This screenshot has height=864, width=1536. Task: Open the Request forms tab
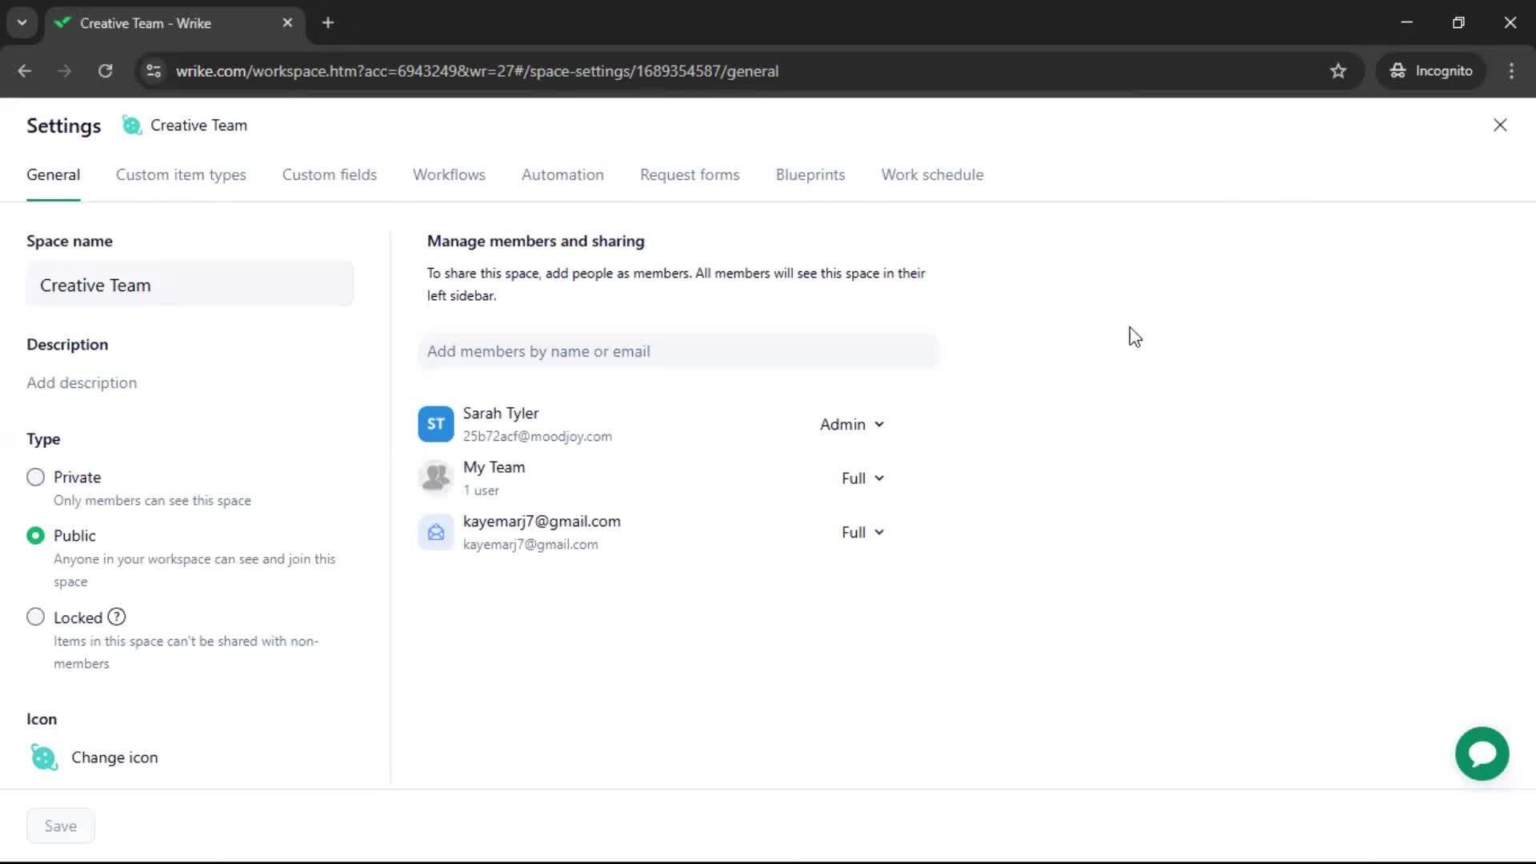[x=690, y=174]
